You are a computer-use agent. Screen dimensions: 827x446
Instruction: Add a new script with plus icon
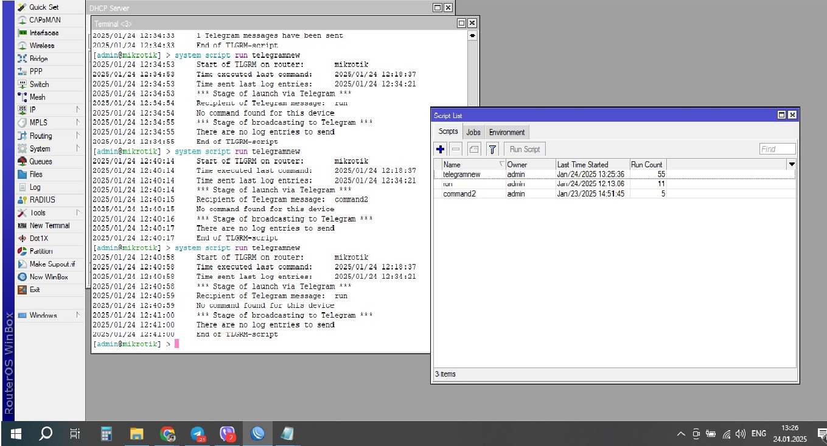pyautogui.click(x=441, y=149)
